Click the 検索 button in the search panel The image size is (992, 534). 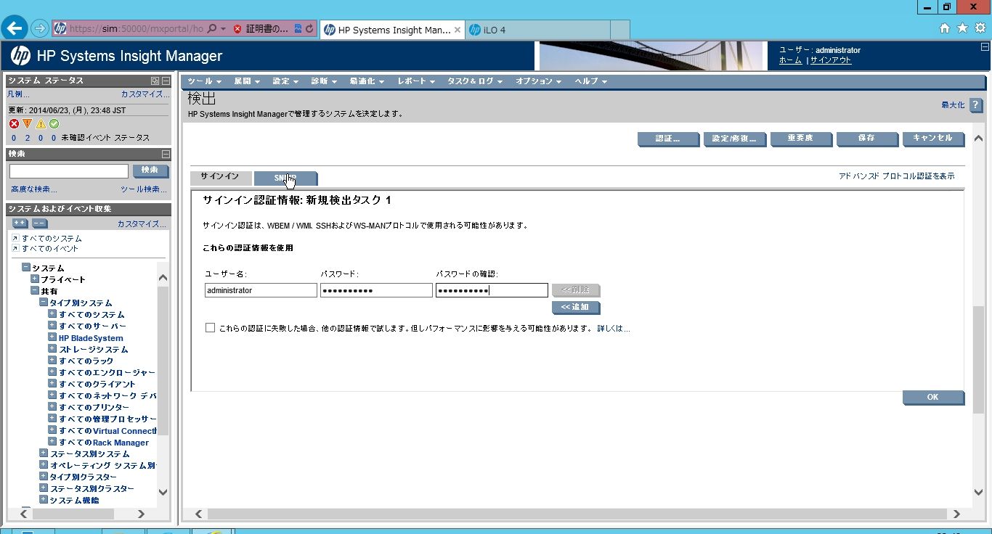pyautogui.click(x=150, y=171)
